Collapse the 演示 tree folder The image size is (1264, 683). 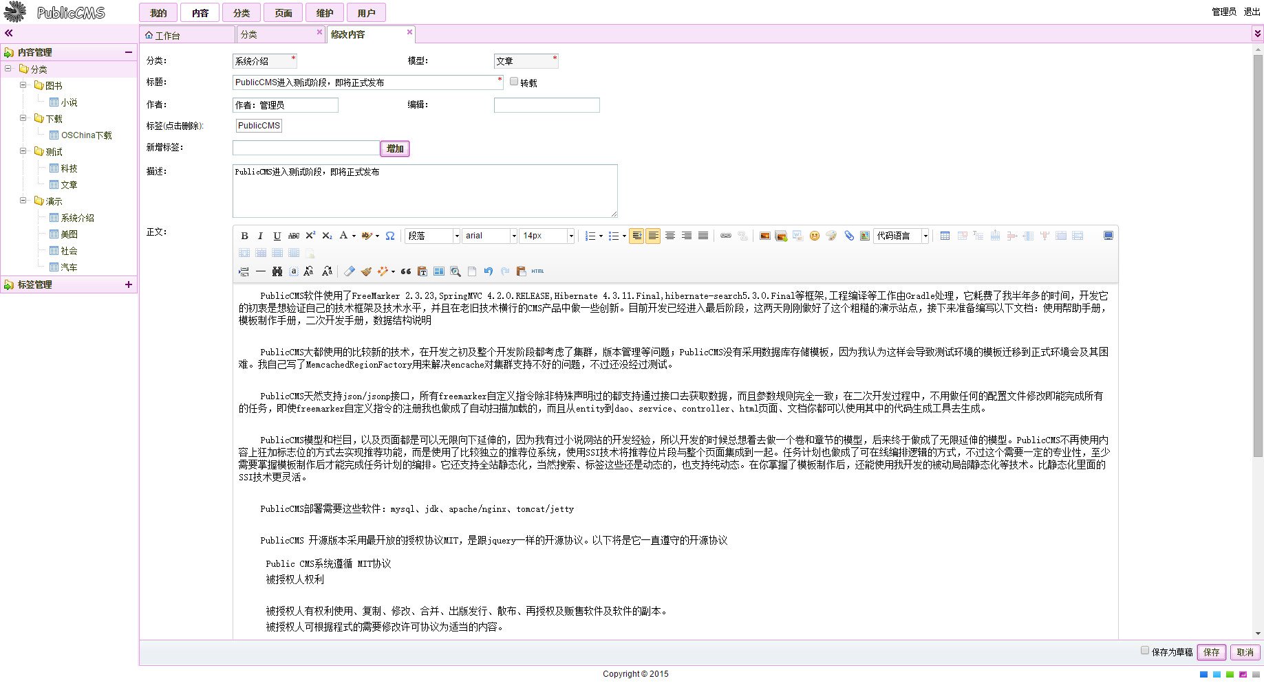coord(23,201)
